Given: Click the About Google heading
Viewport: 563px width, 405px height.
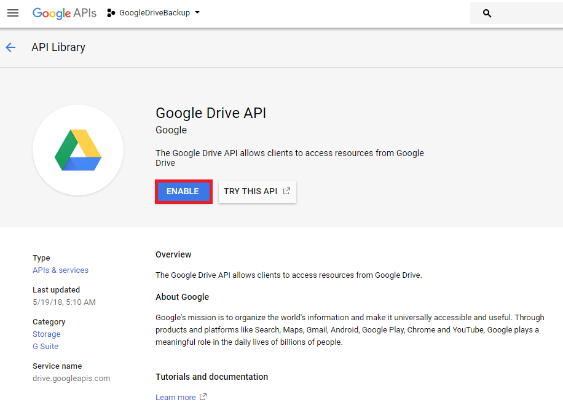Looking at the screenshot, I should pyautogui.click(x=182, y=297).
